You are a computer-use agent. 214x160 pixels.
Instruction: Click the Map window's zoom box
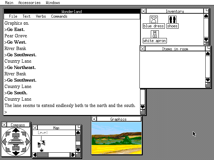(x=78, y=127)
